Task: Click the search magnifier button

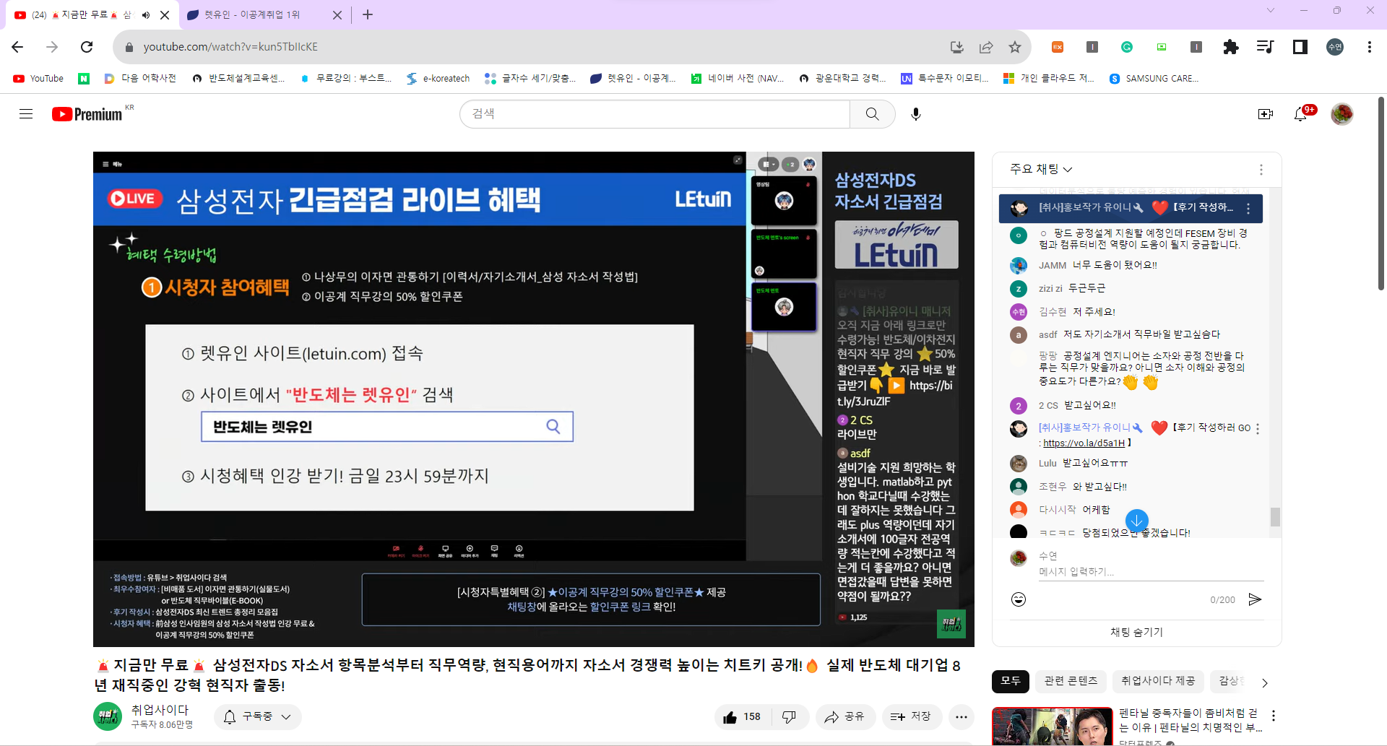Action: [872, 114]
